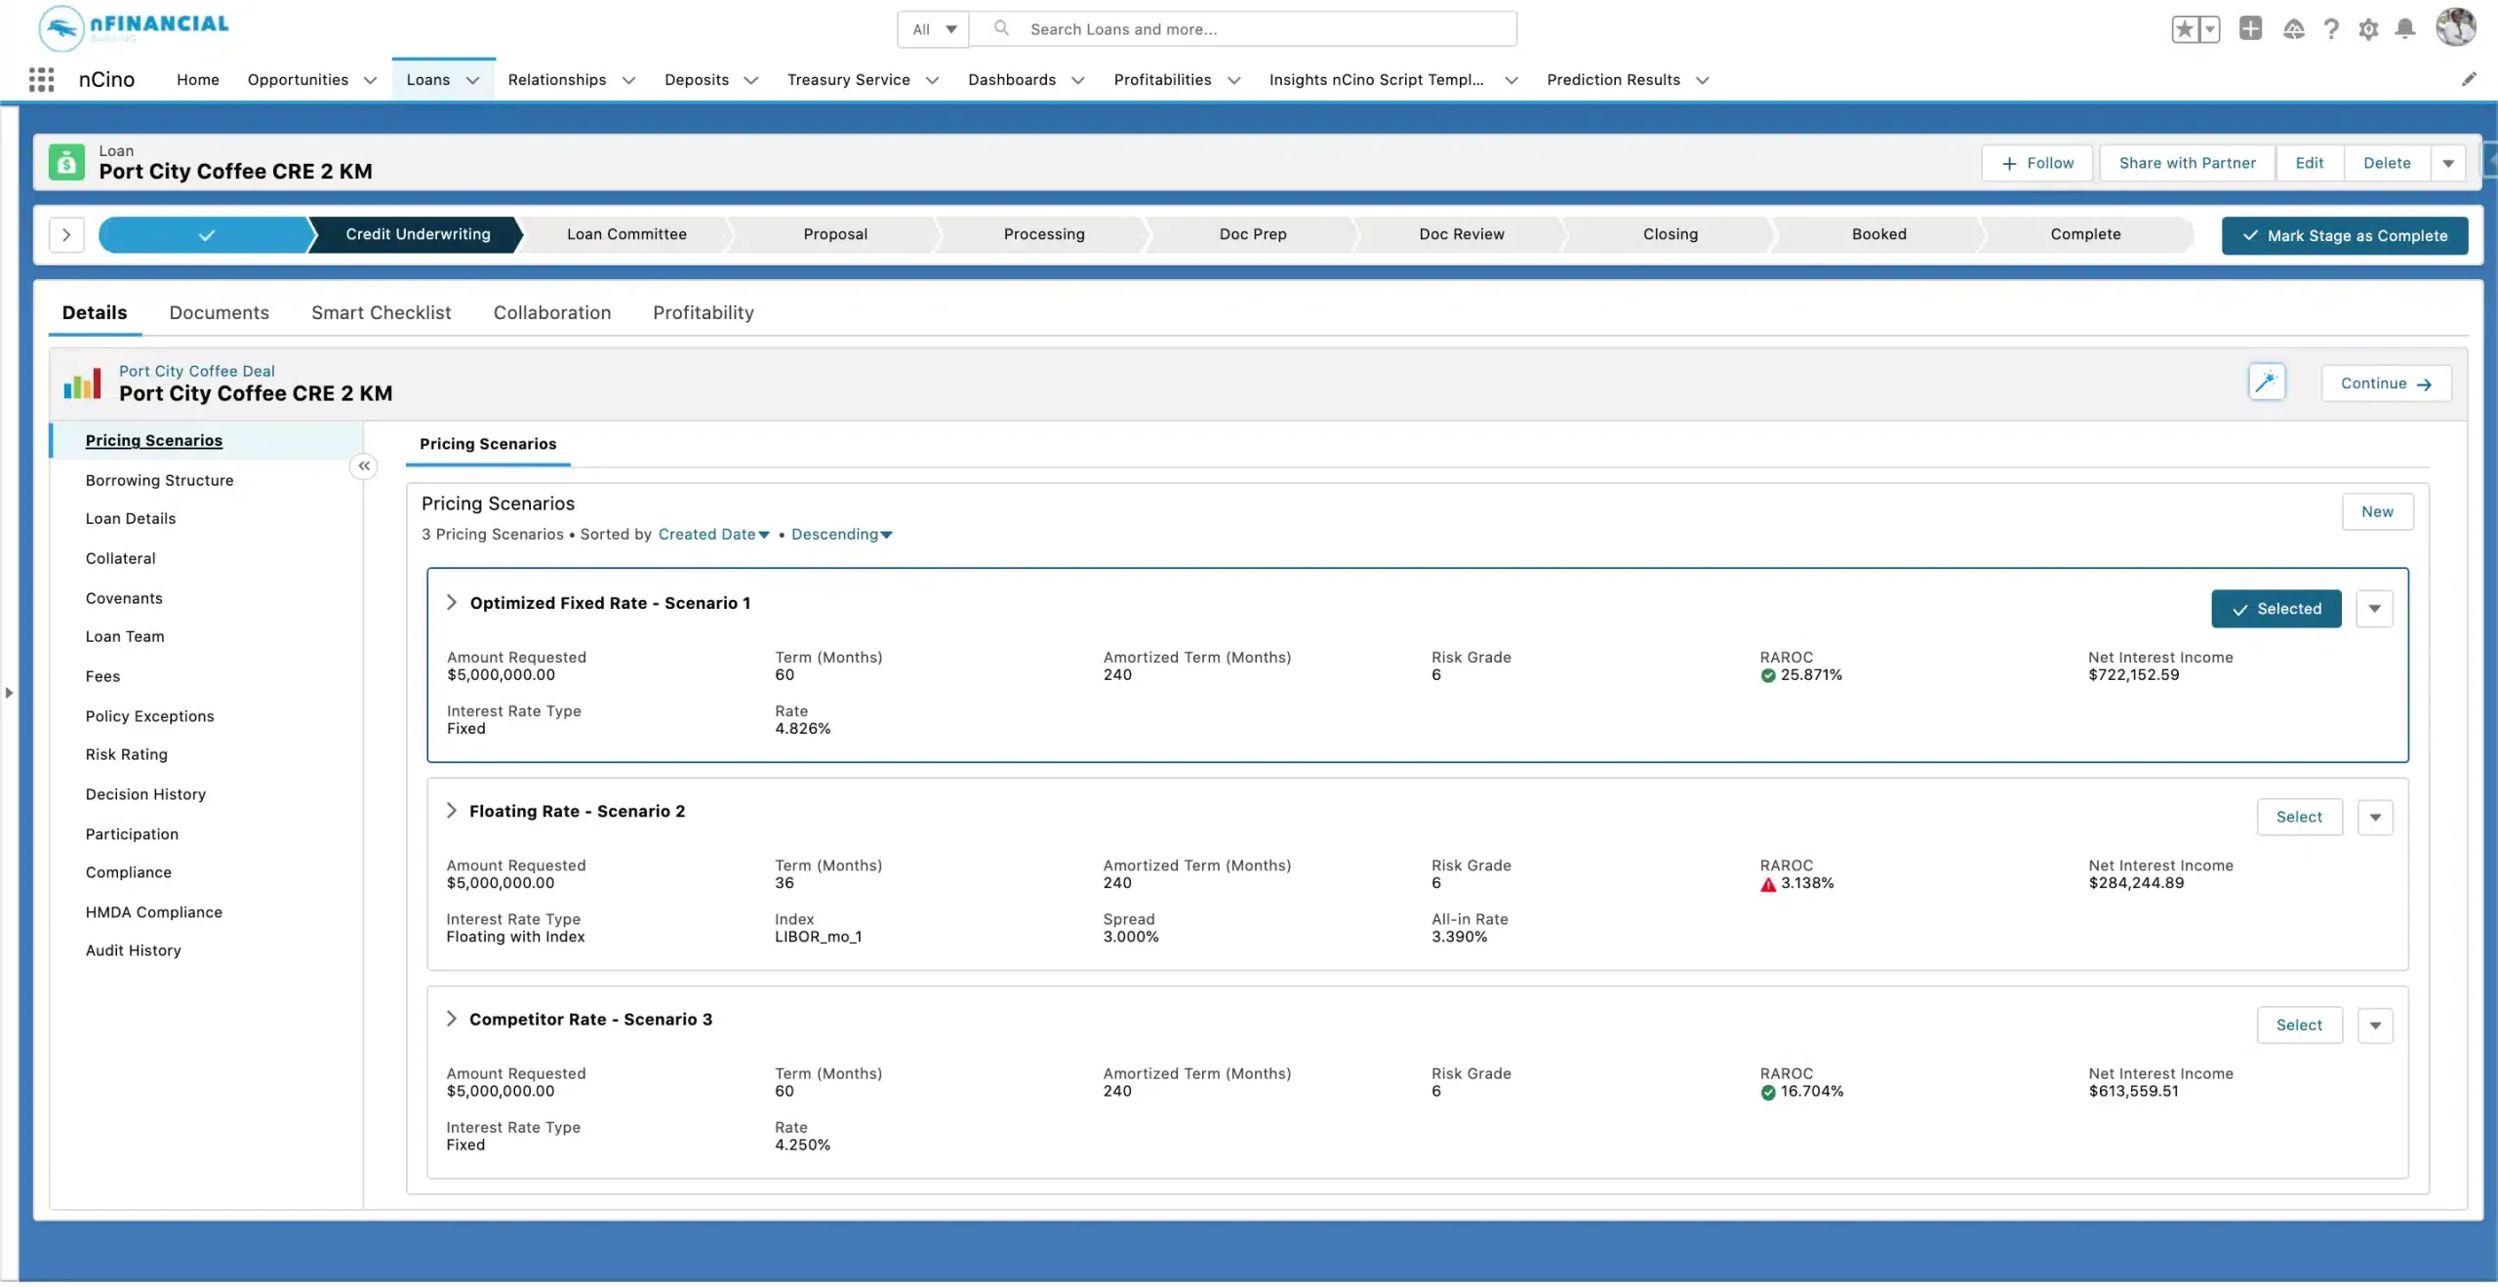Open the Setup gear icon
2498x1287 pixels.
point(2368,29)
